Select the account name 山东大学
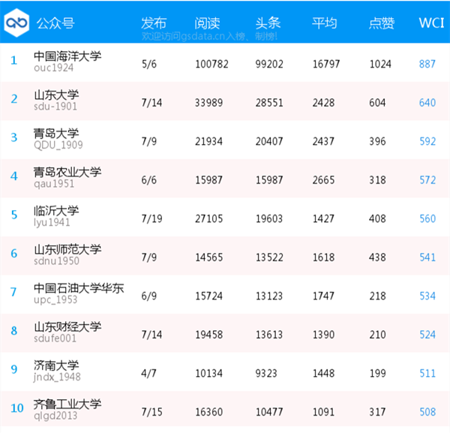The height and width of the screenshot is (433, 450). tap(56, 95)
